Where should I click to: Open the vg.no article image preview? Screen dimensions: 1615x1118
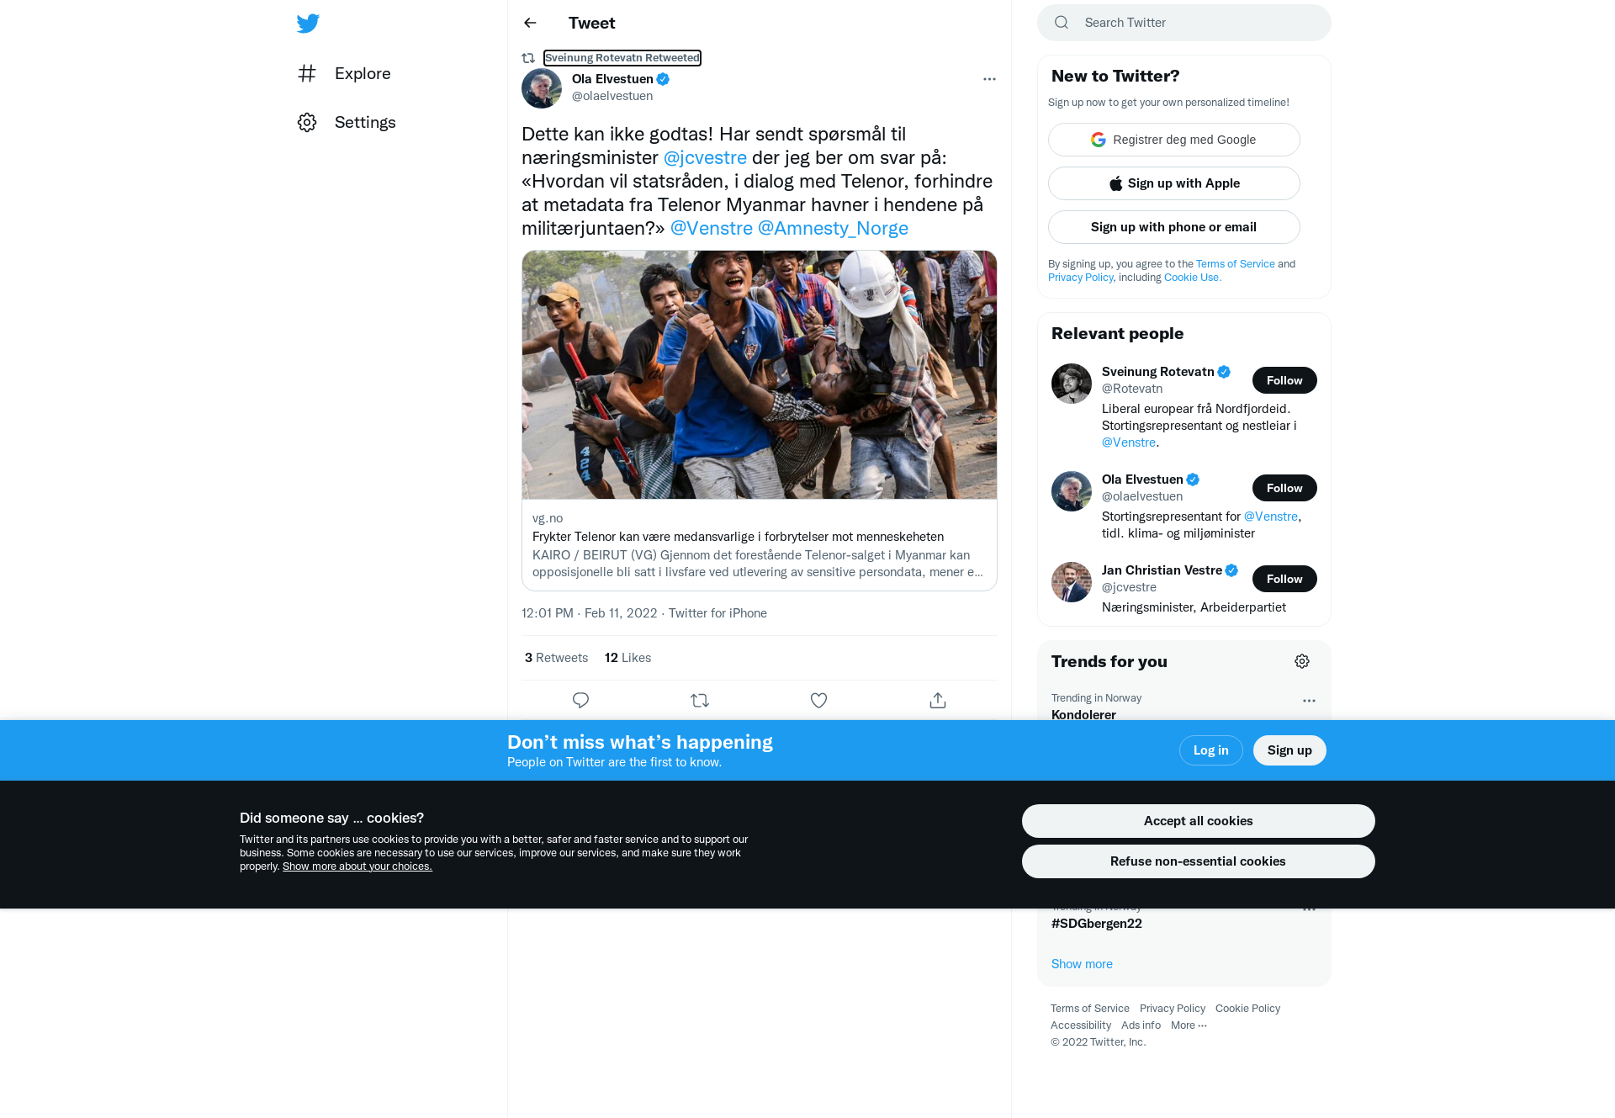point(760,374)
